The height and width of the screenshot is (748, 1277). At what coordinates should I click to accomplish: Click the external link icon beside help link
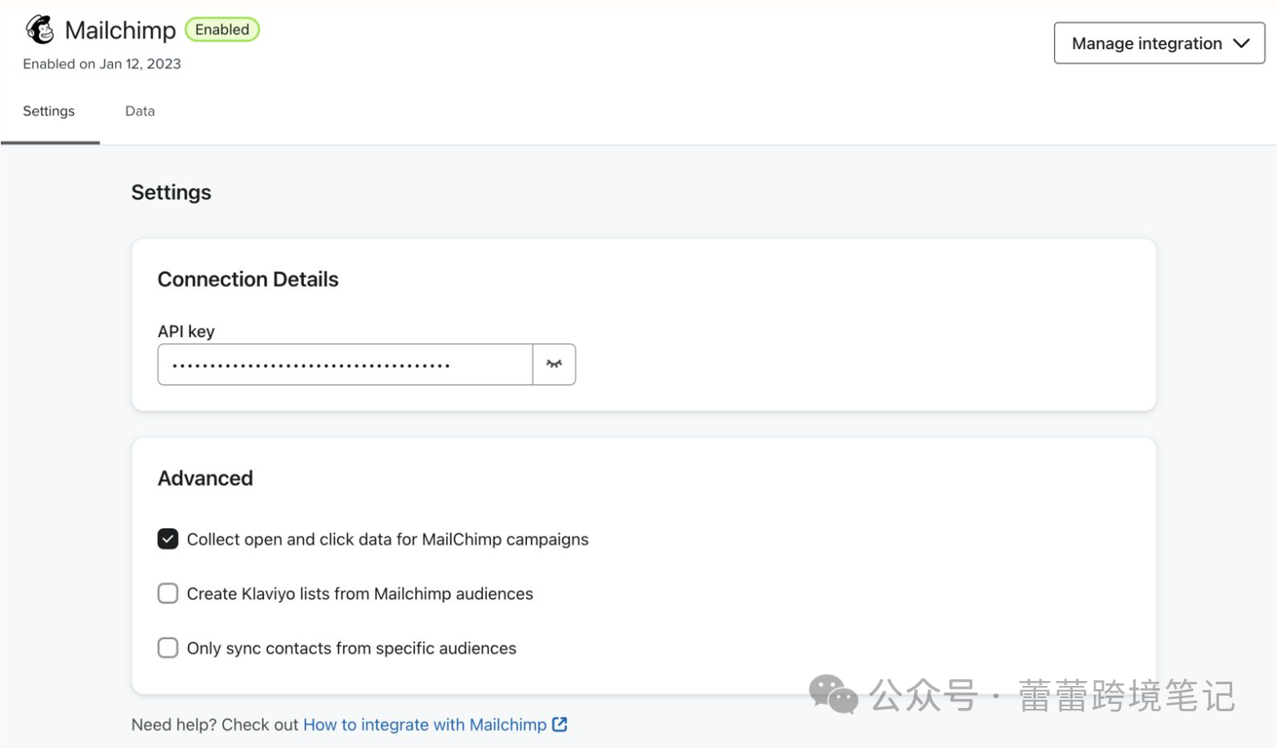pos(560,724)
